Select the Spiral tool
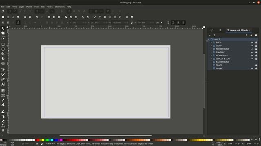 click(x=3, y=63)
